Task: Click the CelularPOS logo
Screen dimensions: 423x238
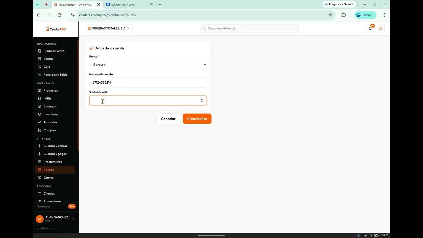Action: [x=56, y=29]
